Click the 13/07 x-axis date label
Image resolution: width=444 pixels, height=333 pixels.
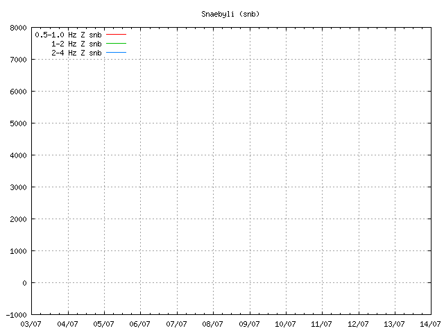click(x=394, y=324)
